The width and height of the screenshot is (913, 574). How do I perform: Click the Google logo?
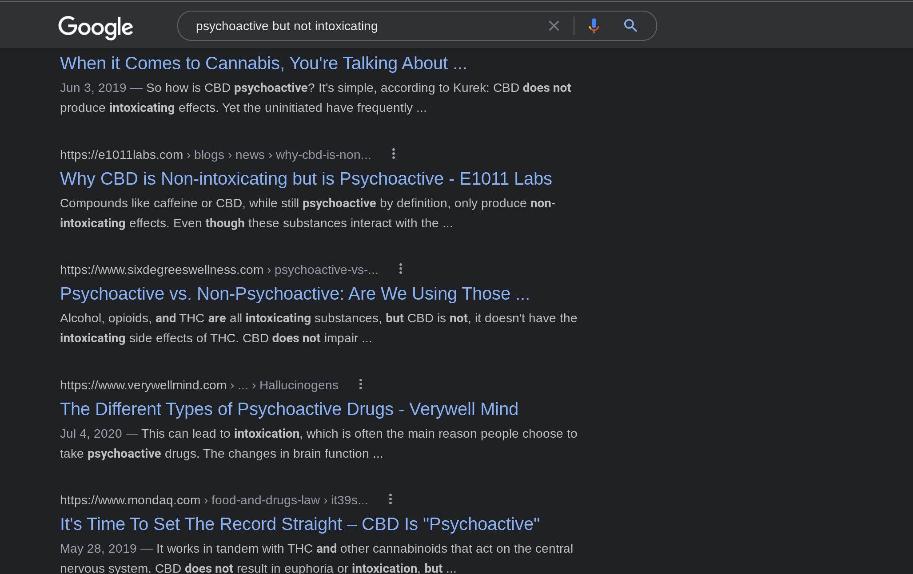[96, 27]
